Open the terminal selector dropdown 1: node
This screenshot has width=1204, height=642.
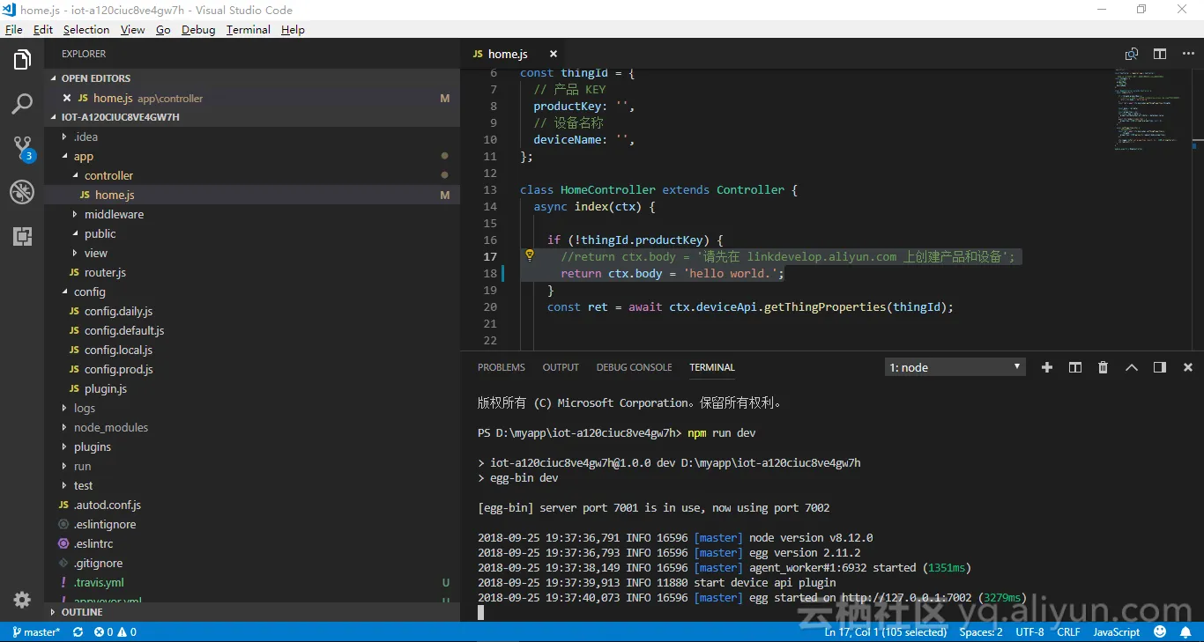click(x=955, y=367)
